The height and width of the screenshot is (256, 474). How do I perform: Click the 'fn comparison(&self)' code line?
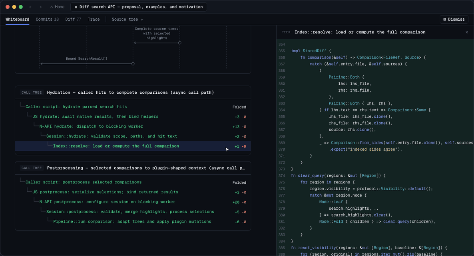tap(363, 57)
